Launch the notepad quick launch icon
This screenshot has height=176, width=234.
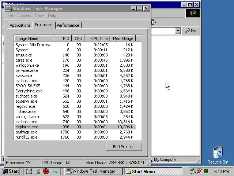[29, 171]
